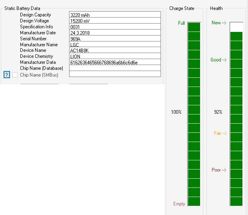Click the Serial Number field 969A
The image size is (248, 215).
pos(115,39)
